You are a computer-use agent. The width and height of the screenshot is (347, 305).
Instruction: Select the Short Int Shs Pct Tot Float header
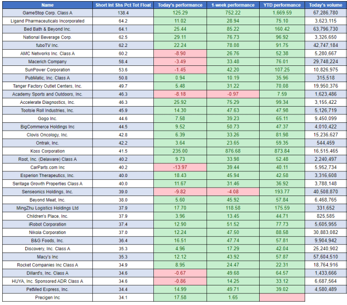(123, 5)
